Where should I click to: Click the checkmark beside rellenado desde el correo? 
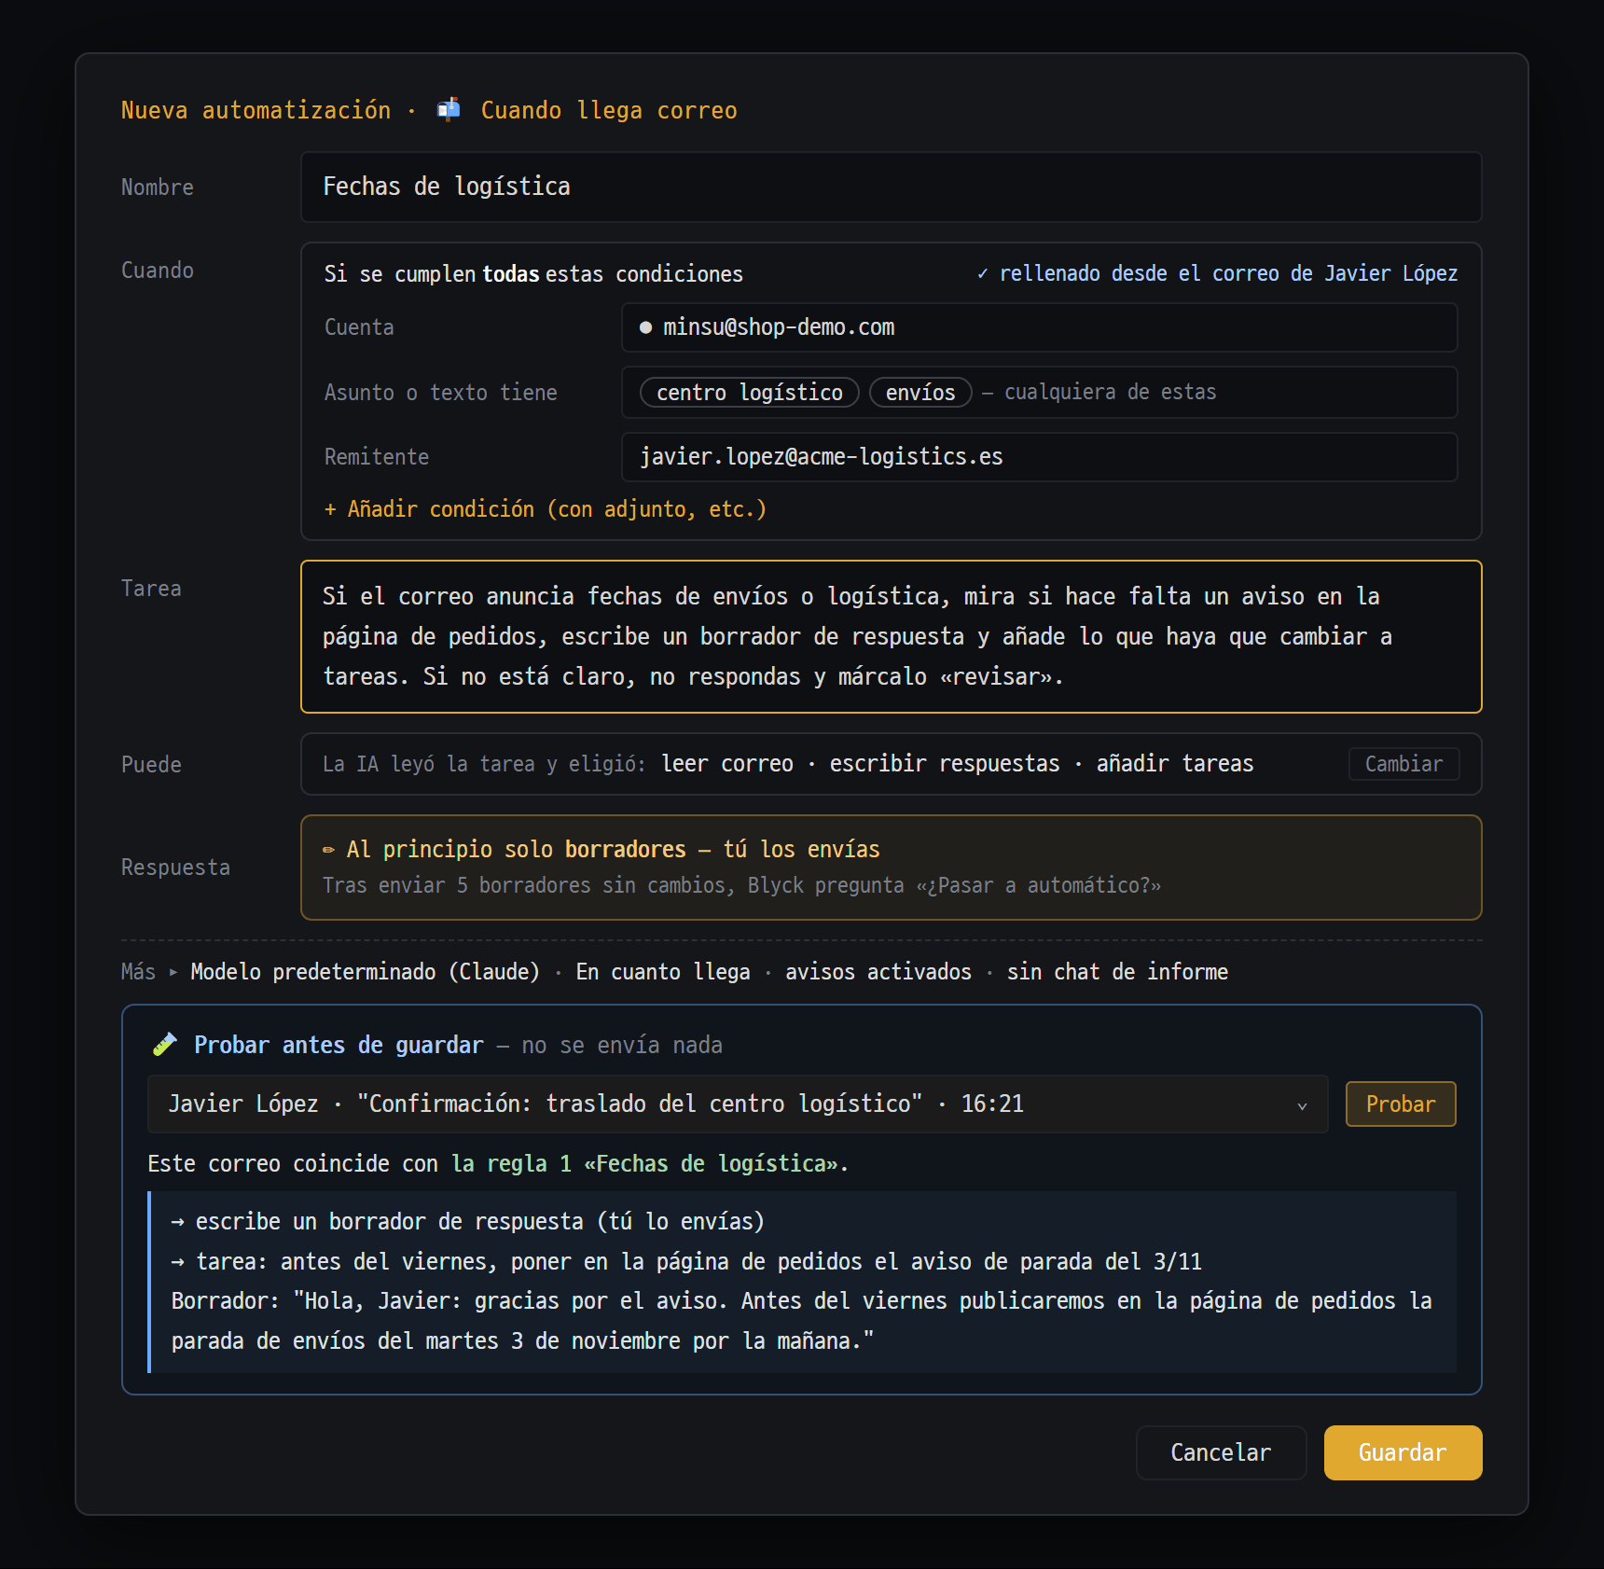pyautogui.click(x=982, y=273)
